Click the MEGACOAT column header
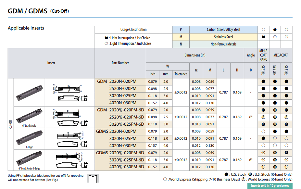Screen dimensions: 301x189 click(x=281, y=55)
